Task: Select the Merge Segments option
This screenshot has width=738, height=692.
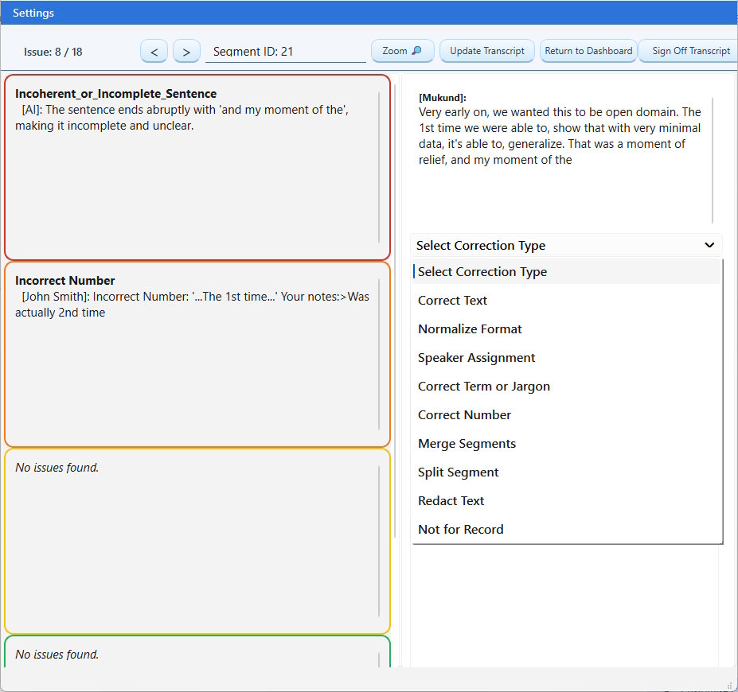Action: click(567, 444)
